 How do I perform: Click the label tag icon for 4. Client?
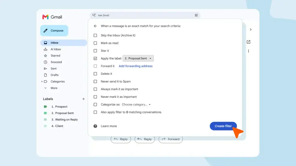(x=45, y=126)
